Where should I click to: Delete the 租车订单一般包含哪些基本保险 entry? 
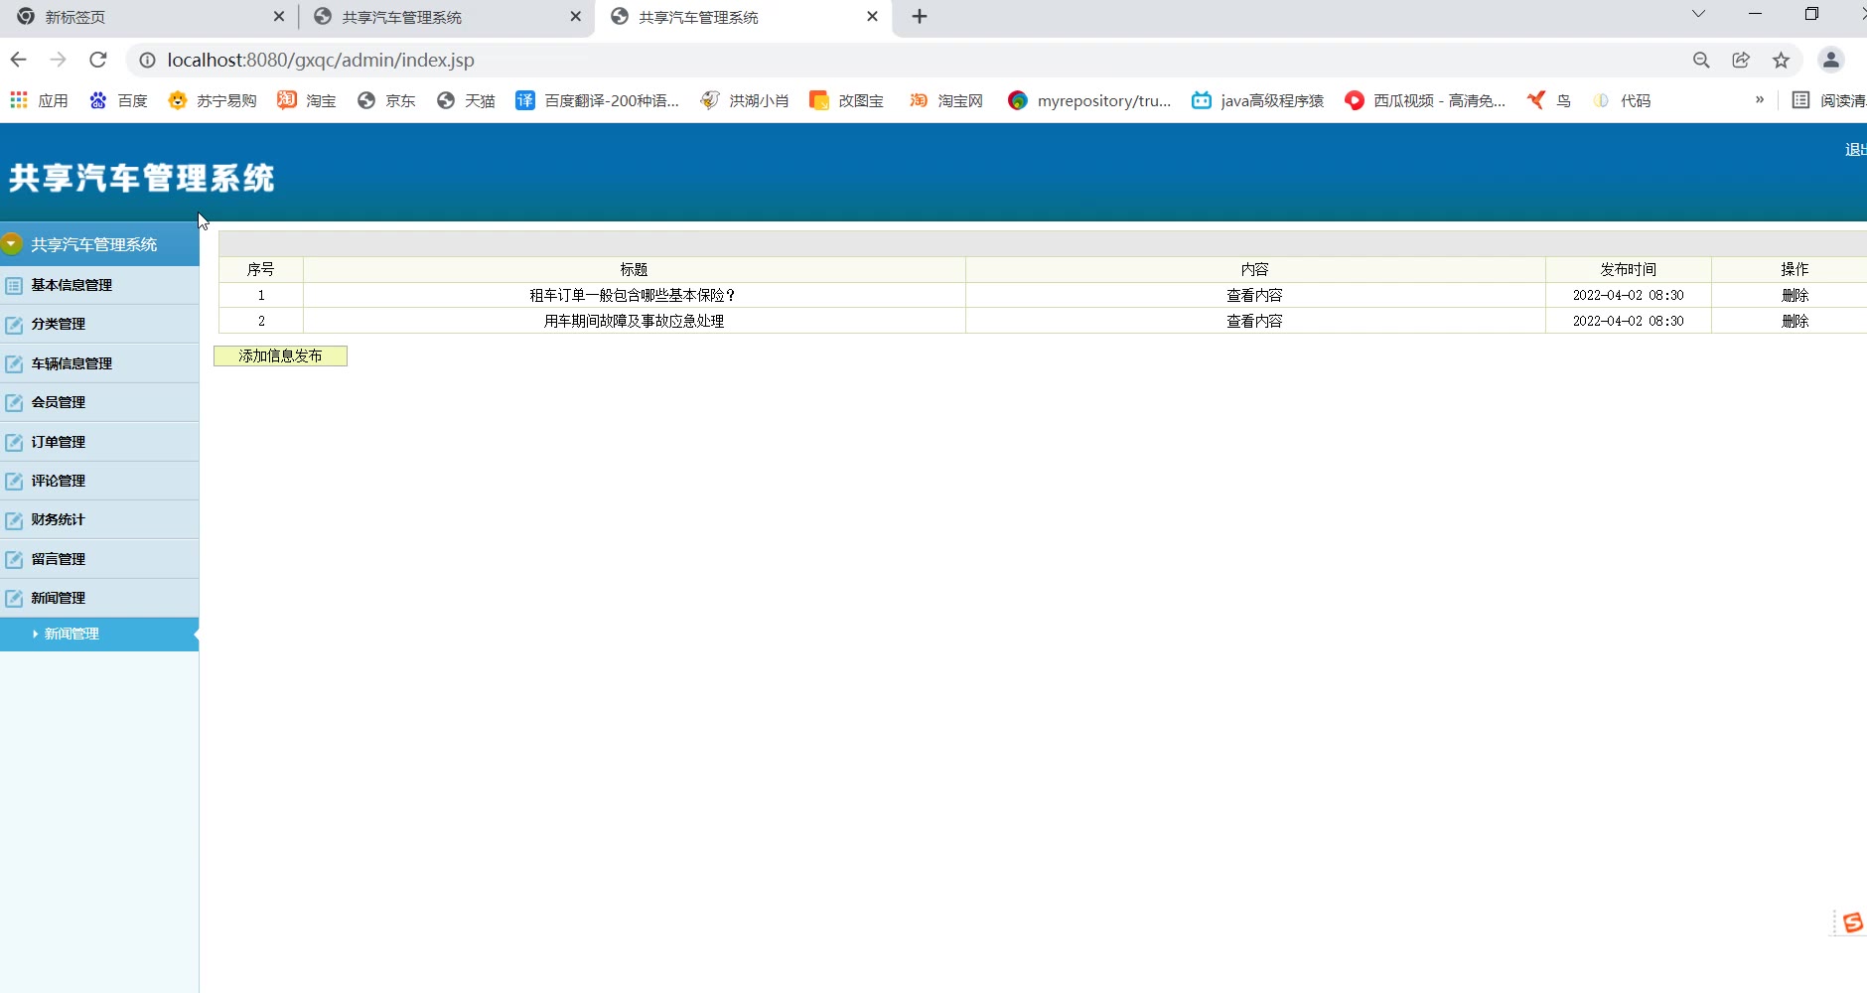(x=1795, y=295)
